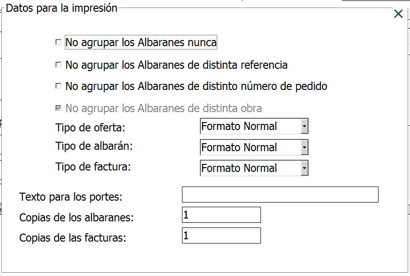Click the No agrupar los Albaranes nunca text
This screenshot has width=410, height=276.
pos(141,42)
